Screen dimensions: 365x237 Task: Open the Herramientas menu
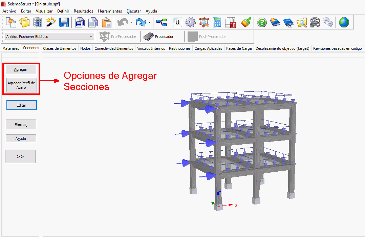[110, 11]
